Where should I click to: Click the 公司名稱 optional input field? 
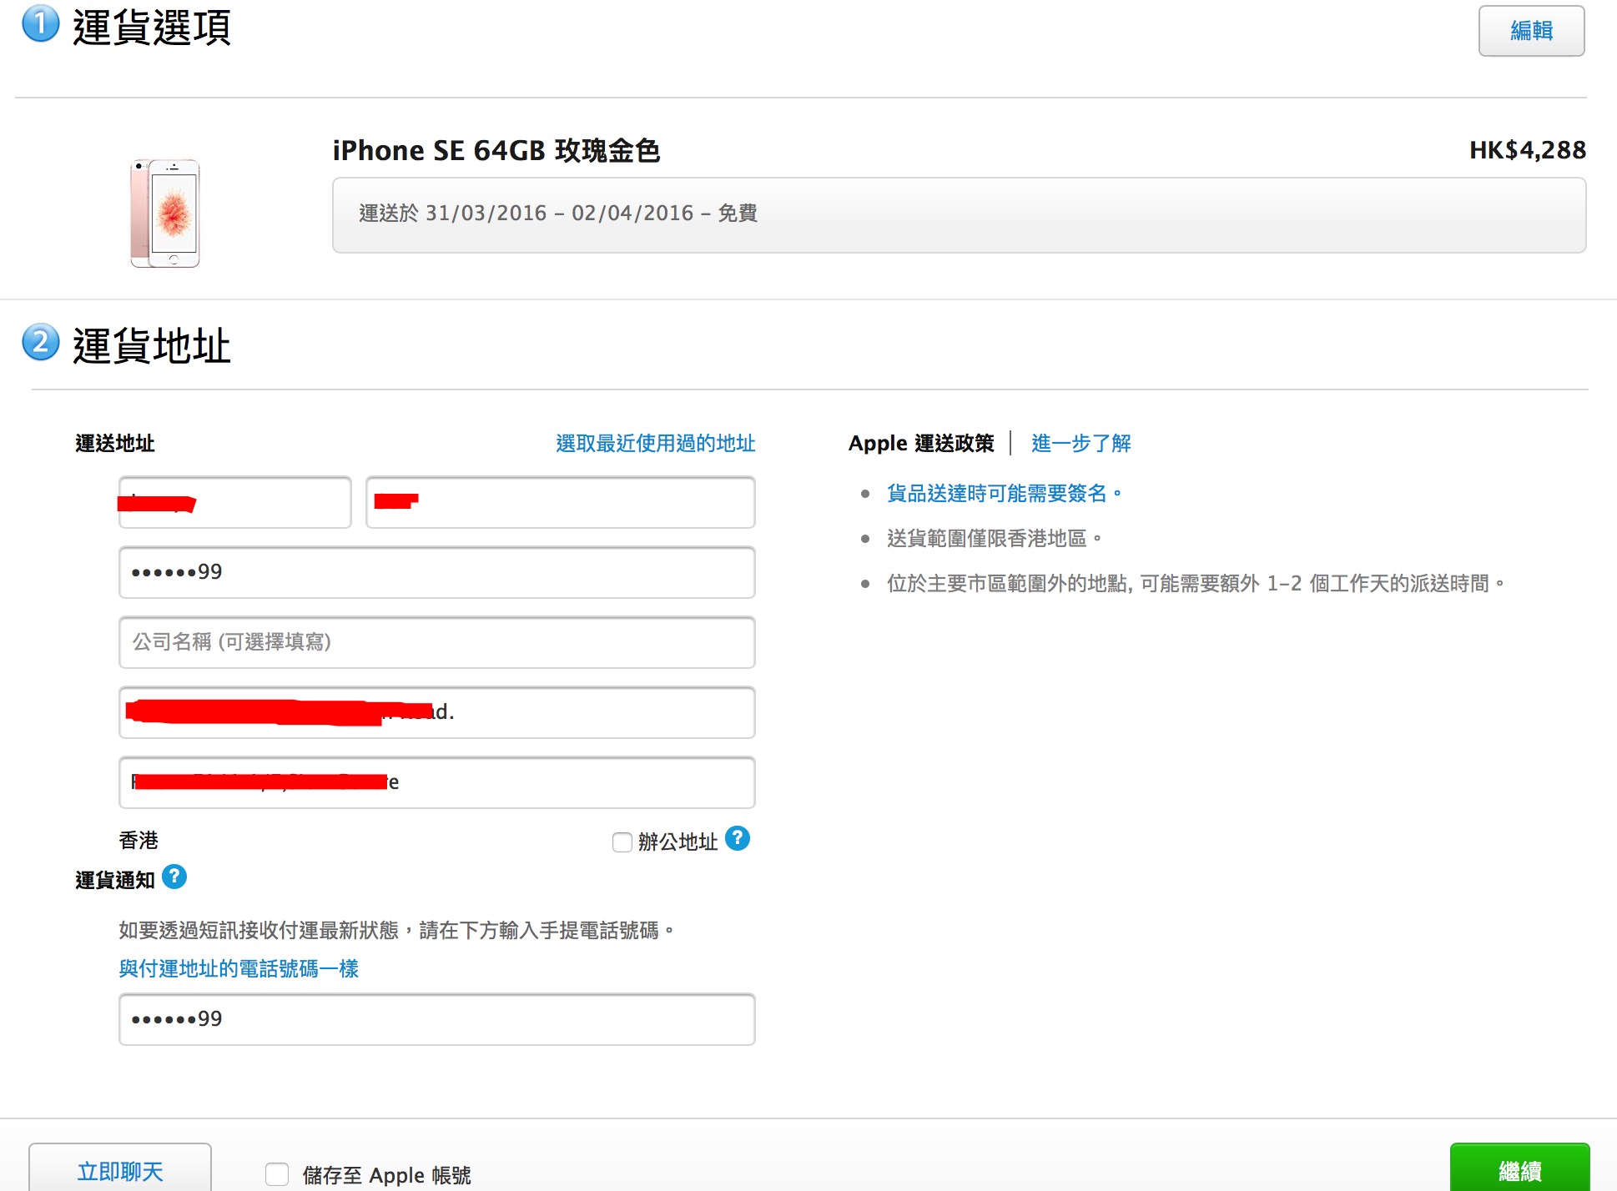point(436,642)
